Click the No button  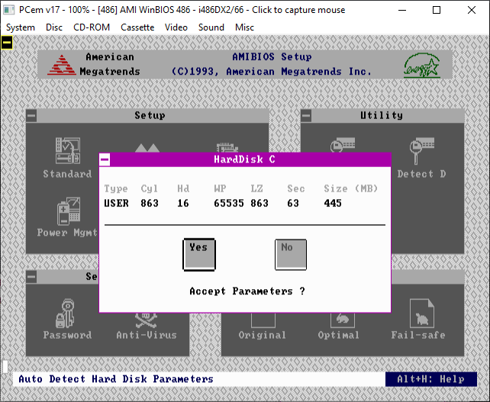(291, 255)
